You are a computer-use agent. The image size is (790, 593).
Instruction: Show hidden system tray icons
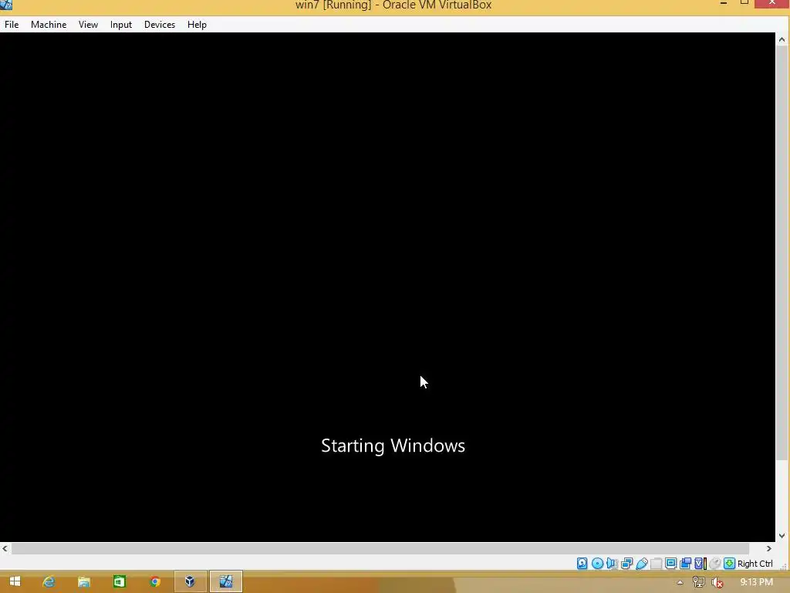680,582
